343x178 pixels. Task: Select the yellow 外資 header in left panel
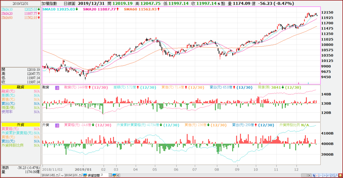pos(20,124)
